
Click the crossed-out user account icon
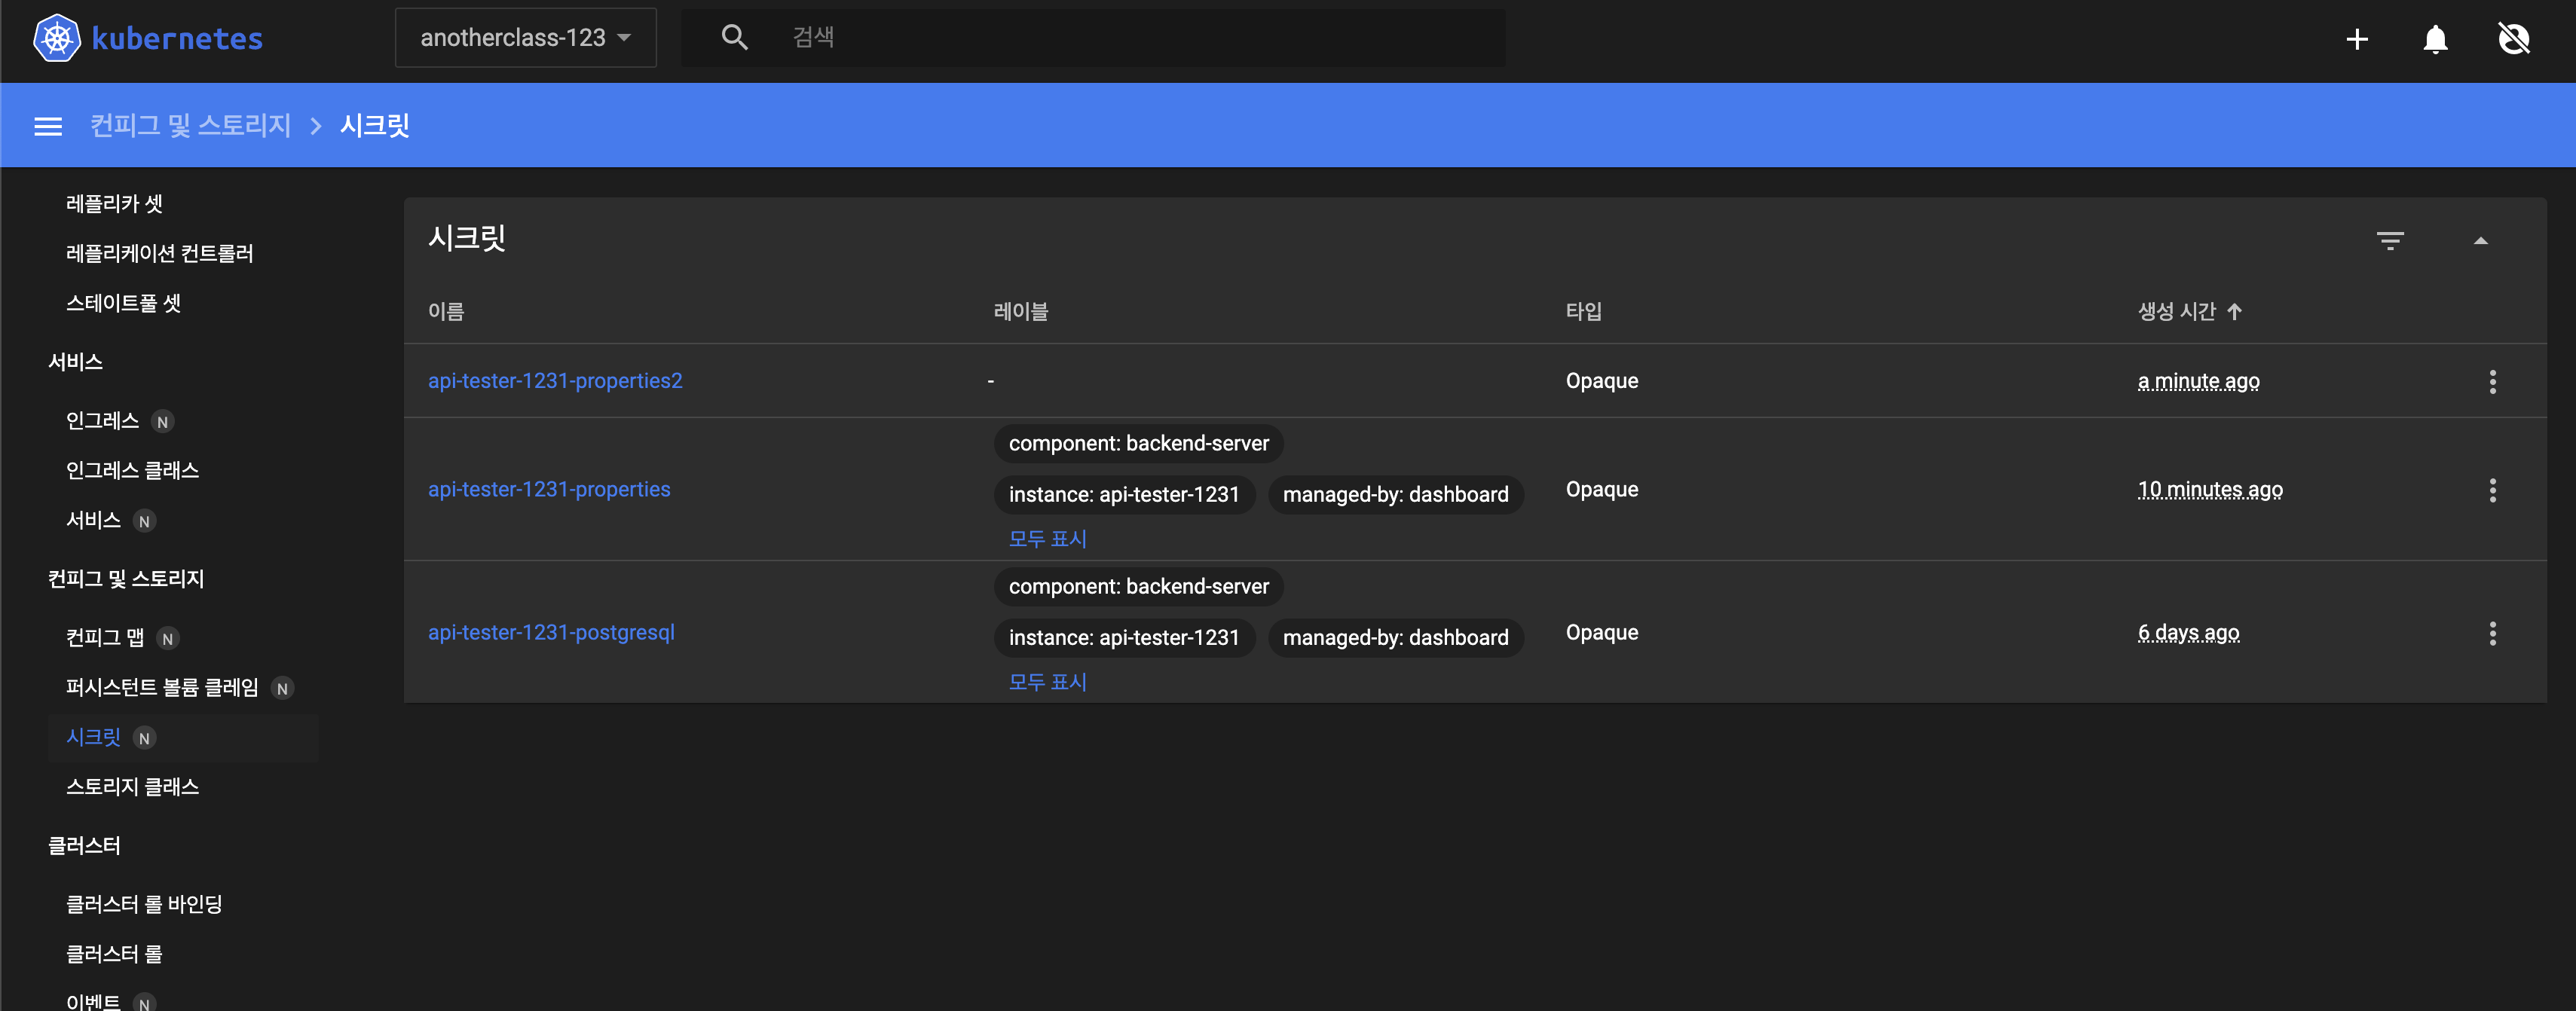tap(2513, 39)
